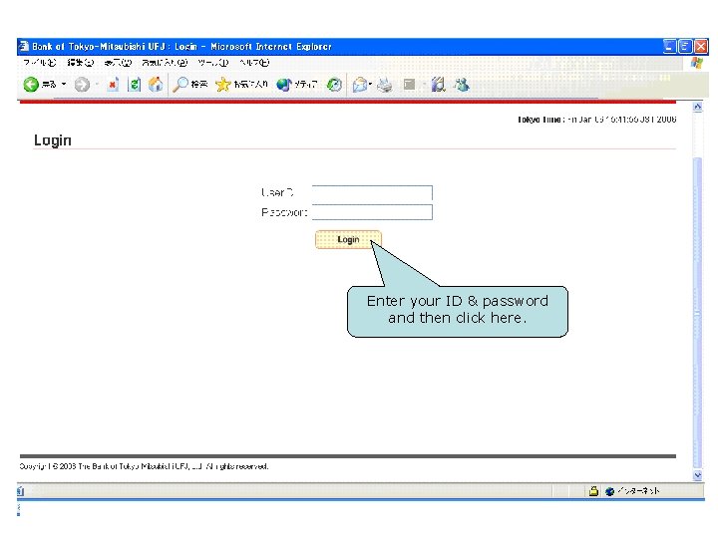This screenshot has height=538, width=718.
Task: Click the scrollbar up arrow
Action: click(697, 107)
